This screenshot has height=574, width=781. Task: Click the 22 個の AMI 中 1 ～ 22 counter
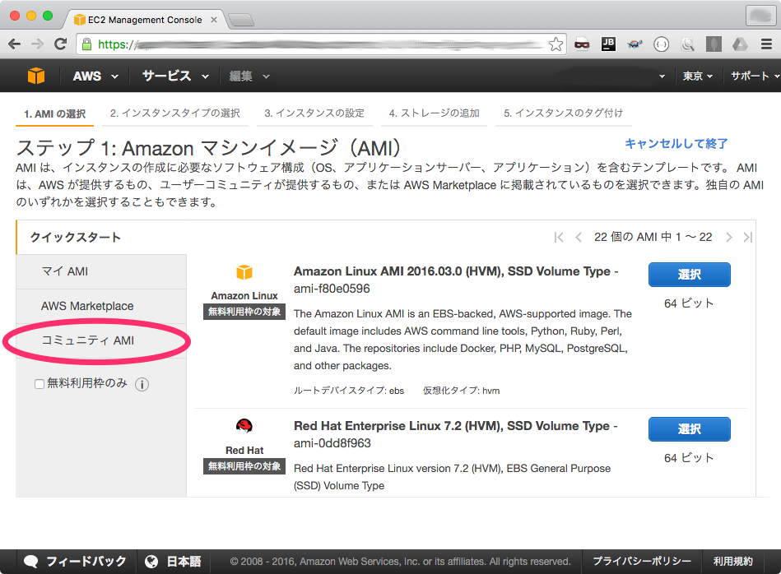[x=653, y=237]
